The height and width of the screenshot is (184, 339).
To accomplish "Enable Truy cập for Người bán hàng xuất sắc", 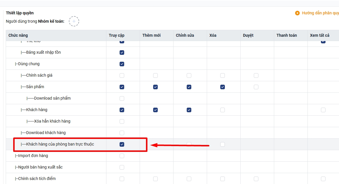I will pos(122,167).
